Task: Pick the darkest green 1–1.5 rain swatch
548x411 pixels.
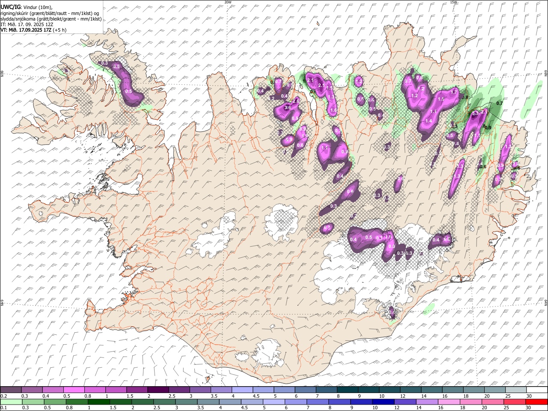Action: (x=98, y=402)
